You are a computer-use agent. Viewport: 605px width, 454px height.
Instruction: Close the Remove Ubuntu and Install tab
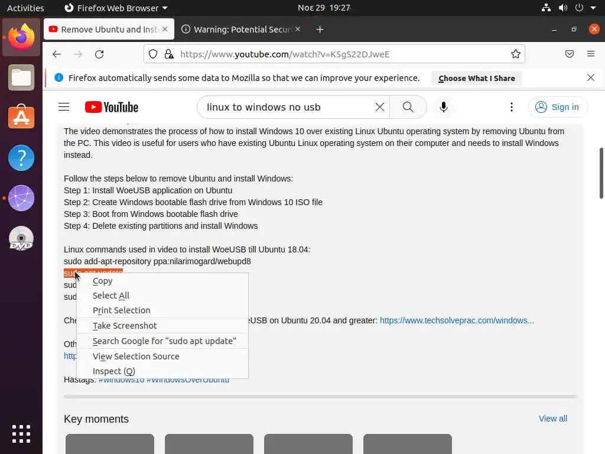coord(165,29)
